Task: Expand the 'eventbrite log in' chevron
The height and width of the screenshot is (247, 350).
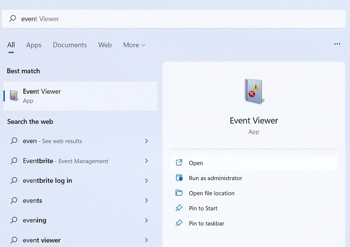Action: [x=146, y=181]
